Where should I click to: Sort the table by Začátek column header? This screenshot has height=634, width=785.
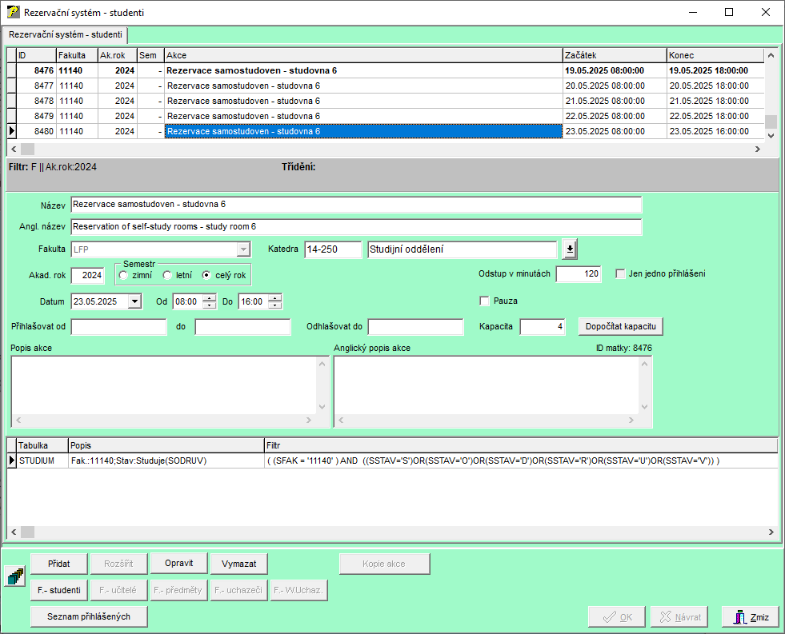(614, 55)
